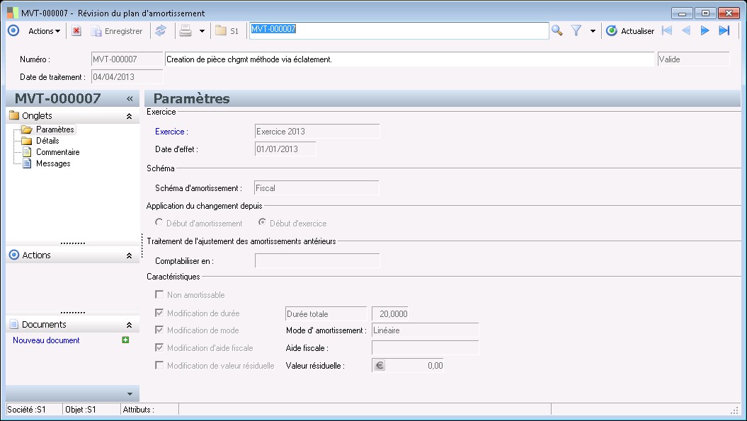Click the Exercice 2013 field

(x=317, y=132)
